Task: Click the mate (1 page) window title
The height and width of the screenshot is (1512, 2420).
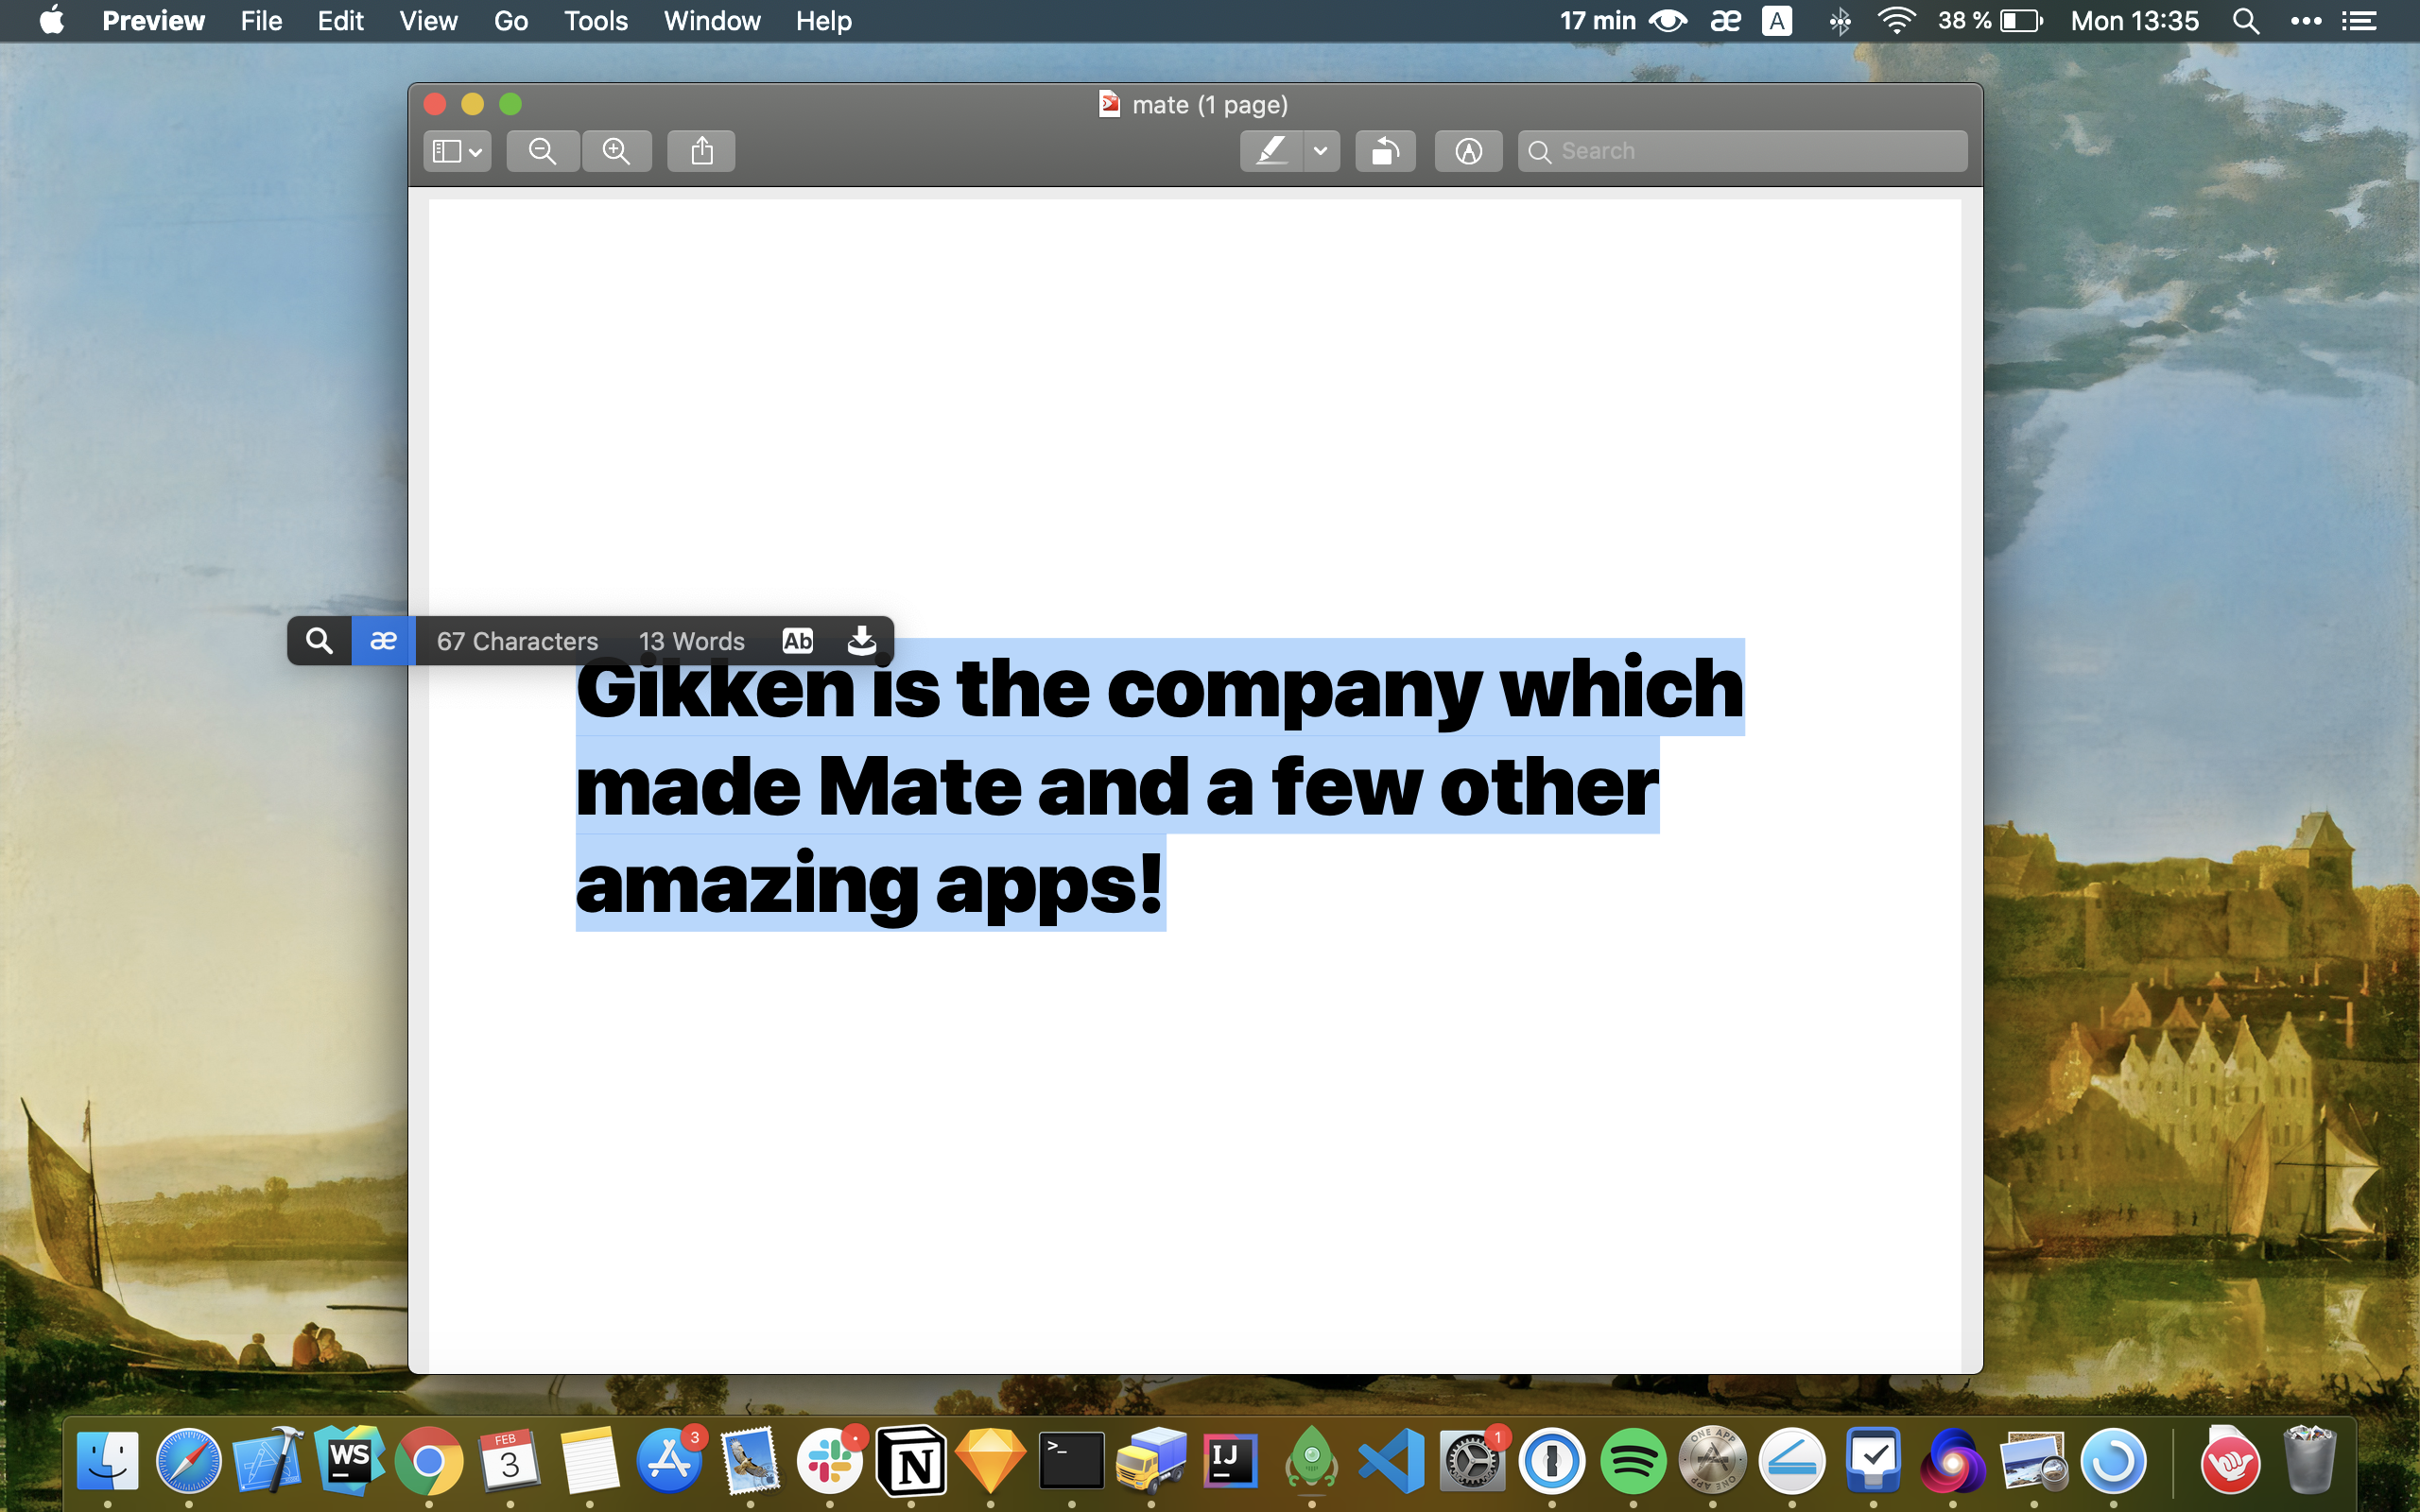Action: [1210, 104]
